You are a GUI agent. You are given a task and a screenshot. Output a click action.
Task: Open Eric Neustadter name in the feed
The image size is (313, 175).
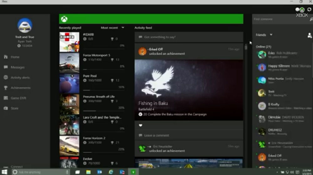pyautogui.click(x=163, y=147)
